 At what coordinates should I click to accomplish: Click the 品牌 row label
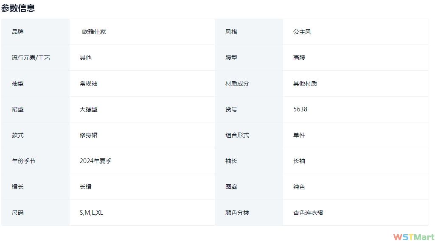18,32
